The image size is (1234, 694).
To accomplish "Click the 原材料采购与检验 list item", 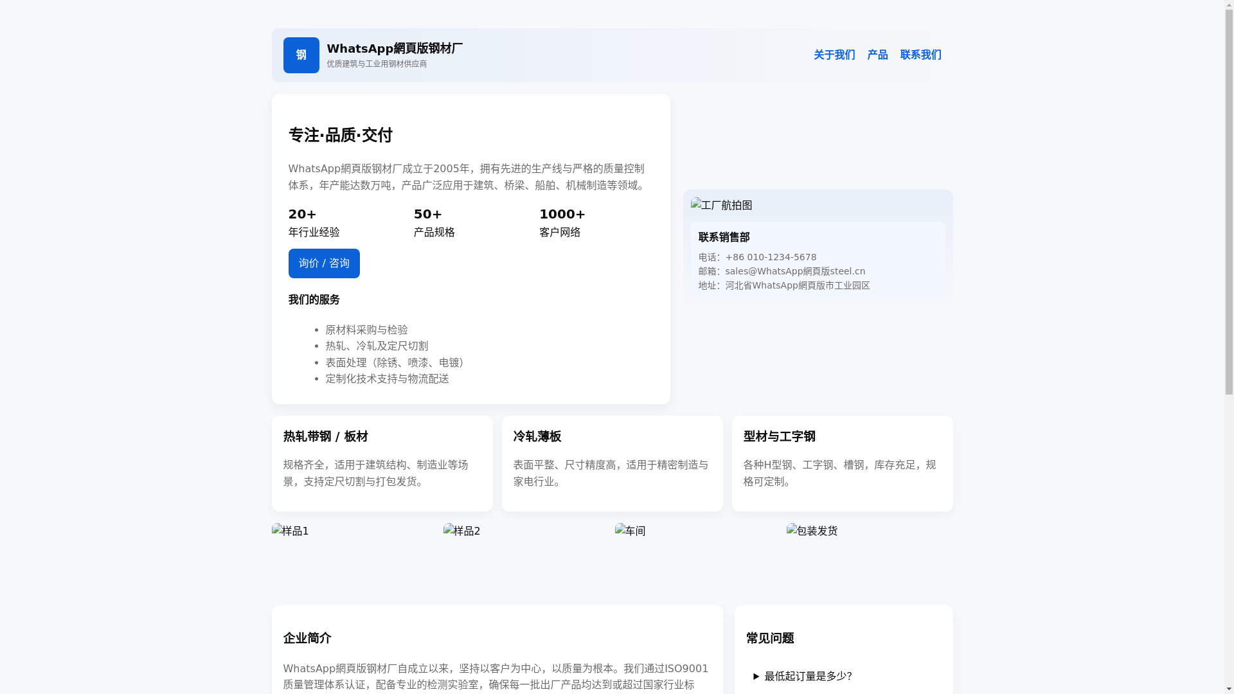I will click(x=367, y=330).
